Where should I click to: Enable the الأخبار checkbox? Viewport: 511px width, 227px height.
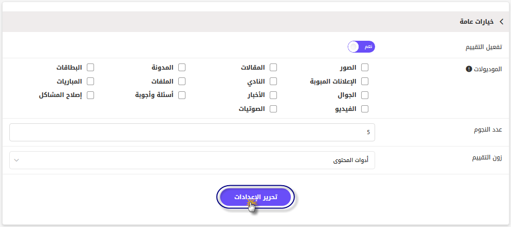(x=273, y=95)
